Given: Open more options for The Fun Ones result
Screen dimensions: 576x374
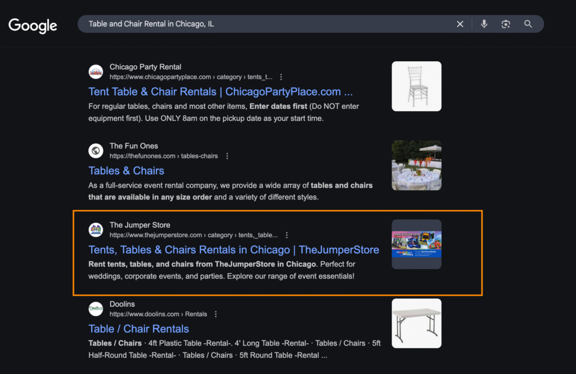Looking at the screenshot, I should (227, 156).
